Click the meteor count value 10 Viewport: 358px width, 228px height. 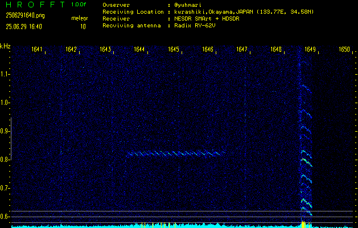coord(83,27)
